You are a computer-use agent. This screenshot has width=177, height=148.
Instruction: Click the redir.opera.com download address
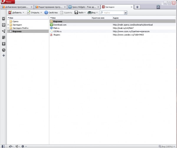pos(133,25)
